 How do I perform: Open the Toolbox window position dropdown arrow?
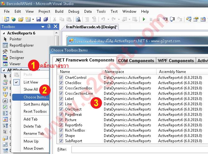coord(43,27)
